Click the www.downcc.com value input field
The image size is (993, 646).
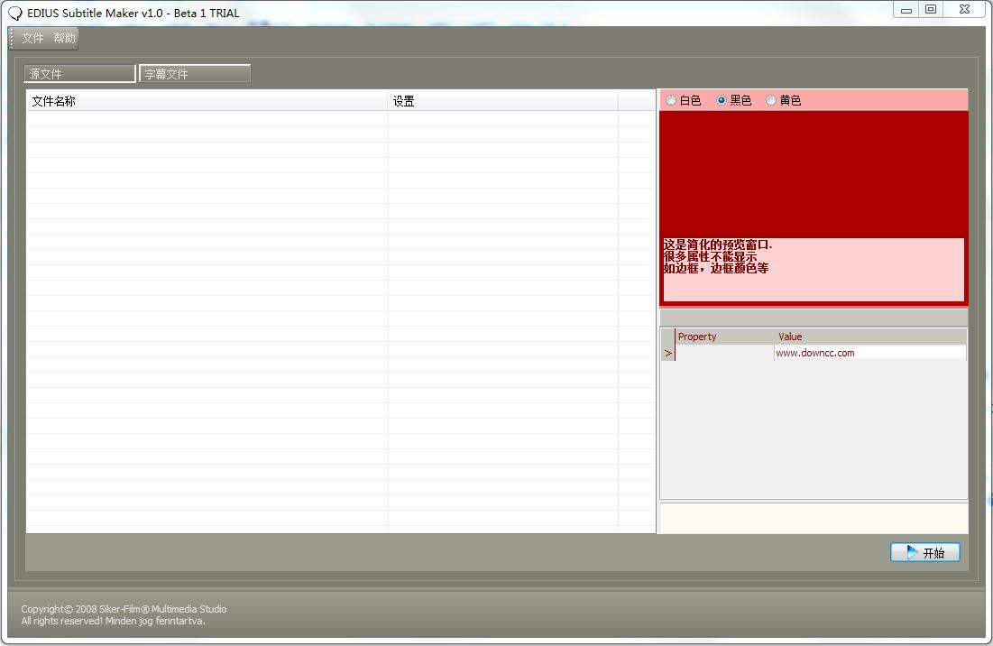[x=870, y=353]
